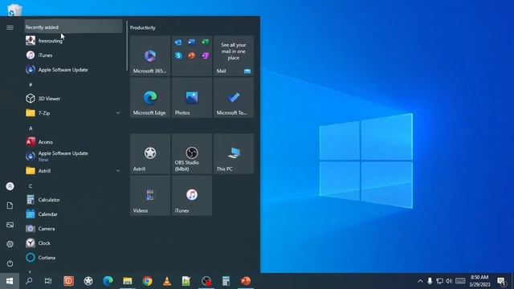
Task: Click the Power button in Start
Action: 10,263
